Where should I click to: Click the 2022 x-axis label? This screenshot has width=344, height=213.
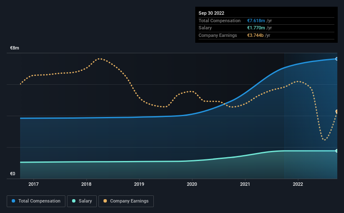tap(298, 184)
